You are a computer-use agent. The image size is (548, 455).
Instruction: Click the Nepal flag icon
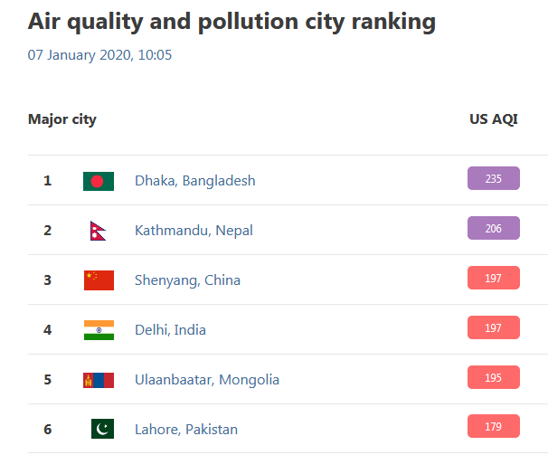(x=98, y=231)
